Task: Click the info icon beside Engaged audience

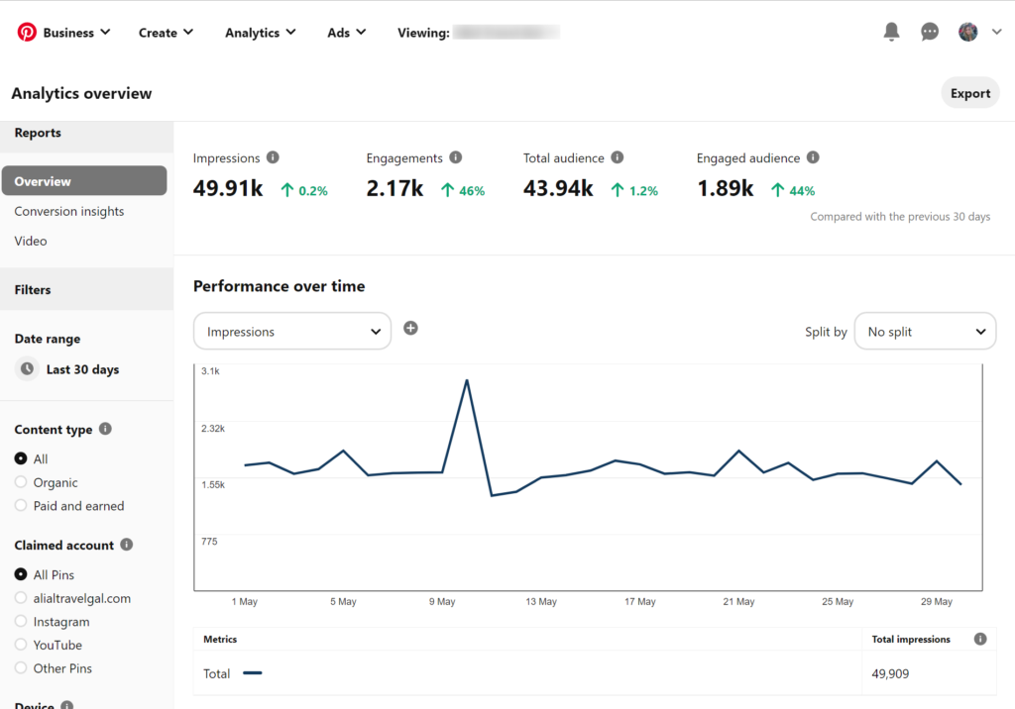Action: 813,157
